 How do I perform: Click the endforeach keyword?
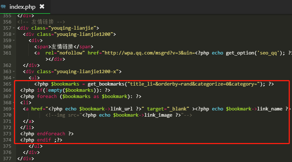click(x=51, y=134)
